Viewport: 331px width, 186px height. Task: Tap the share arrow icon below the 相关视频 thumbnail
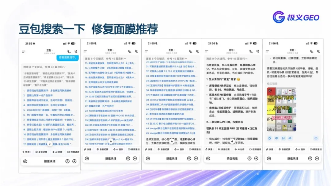(x=290, y=138)
